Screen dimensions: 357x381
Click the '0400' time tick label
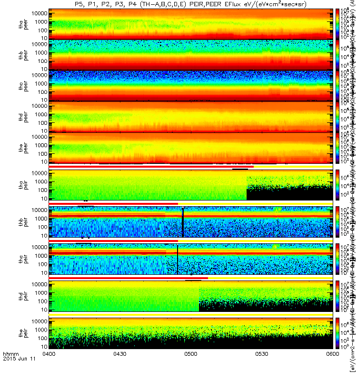click(x=49, y=354)
